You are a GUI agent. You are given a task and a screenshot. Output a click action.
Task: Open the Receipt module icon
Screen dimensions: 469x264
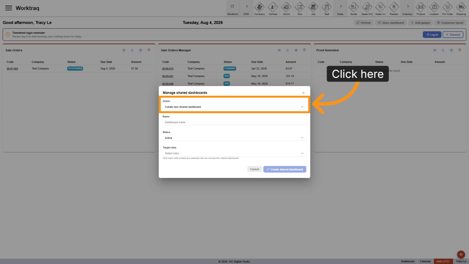tap(394, 8)
